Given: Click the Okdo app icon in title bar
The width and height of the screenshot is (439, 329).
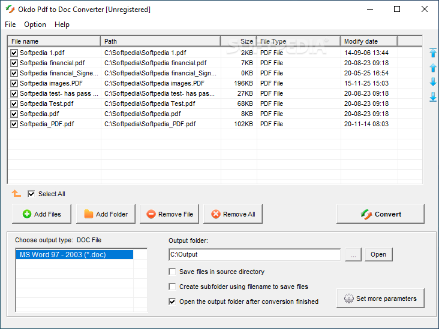Looking at the screenshot, I should (x=10, y=9).
